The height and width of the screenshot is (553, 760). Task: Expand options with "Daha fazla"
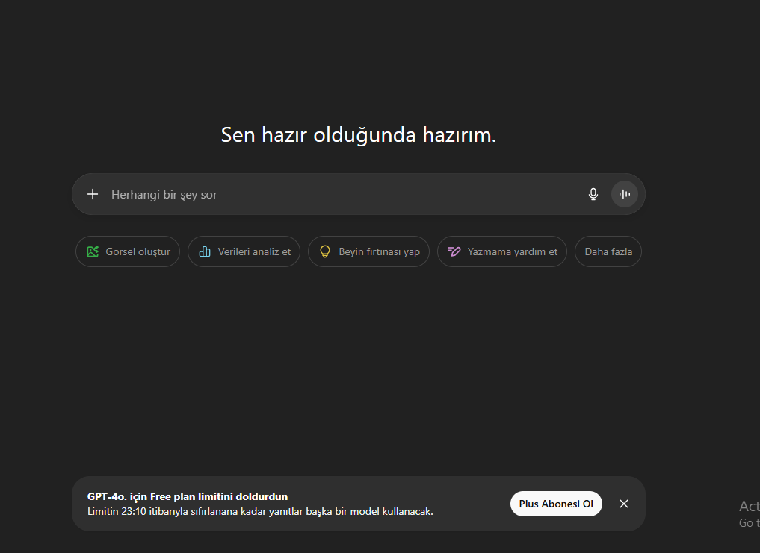[608, 251]
